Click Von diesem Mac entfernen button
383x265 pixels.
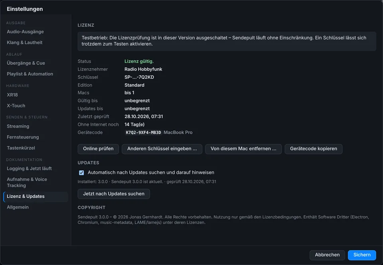pyautogui.click(x=243, y=149)
